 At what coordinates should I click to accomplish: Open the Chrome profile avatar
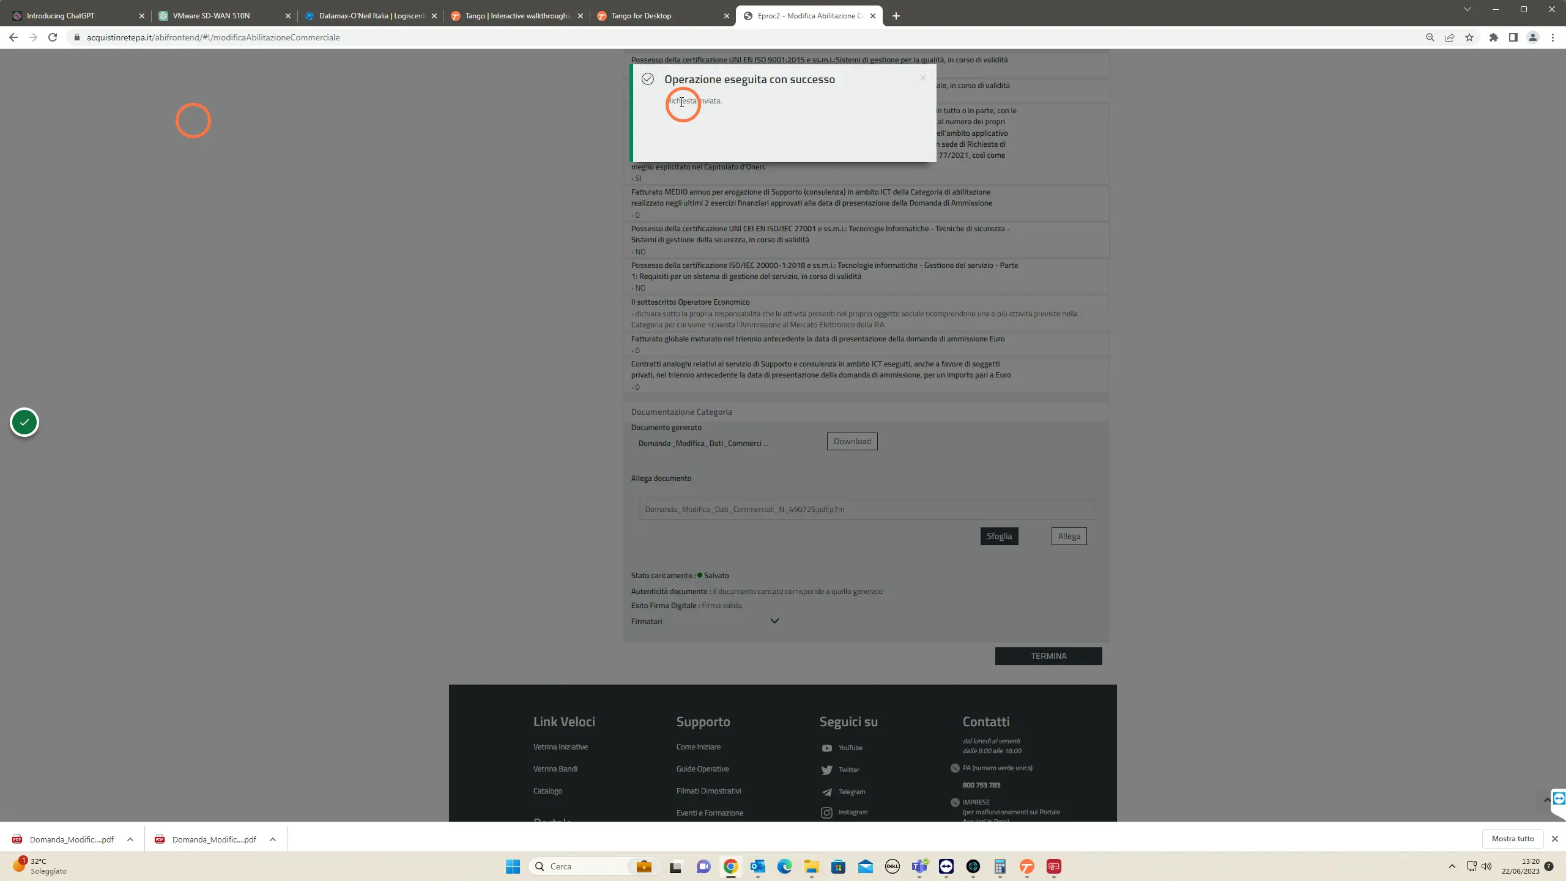(x=1533, y=37)
